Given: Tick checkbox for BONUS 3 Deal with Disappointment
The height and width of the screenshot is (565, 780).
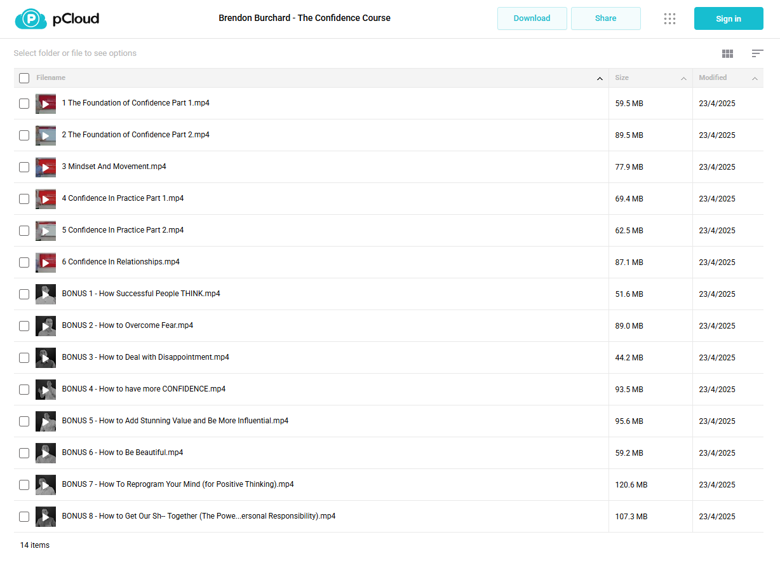Looking at the screenshot, I should tap(24, 358).
